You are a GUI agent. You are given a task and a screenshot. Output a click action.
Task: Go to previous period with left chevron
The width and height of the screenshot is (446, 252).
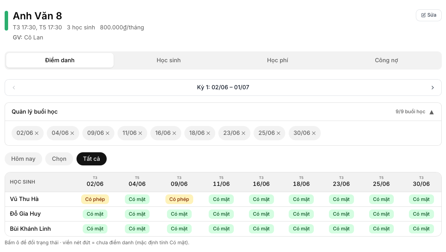14,88
